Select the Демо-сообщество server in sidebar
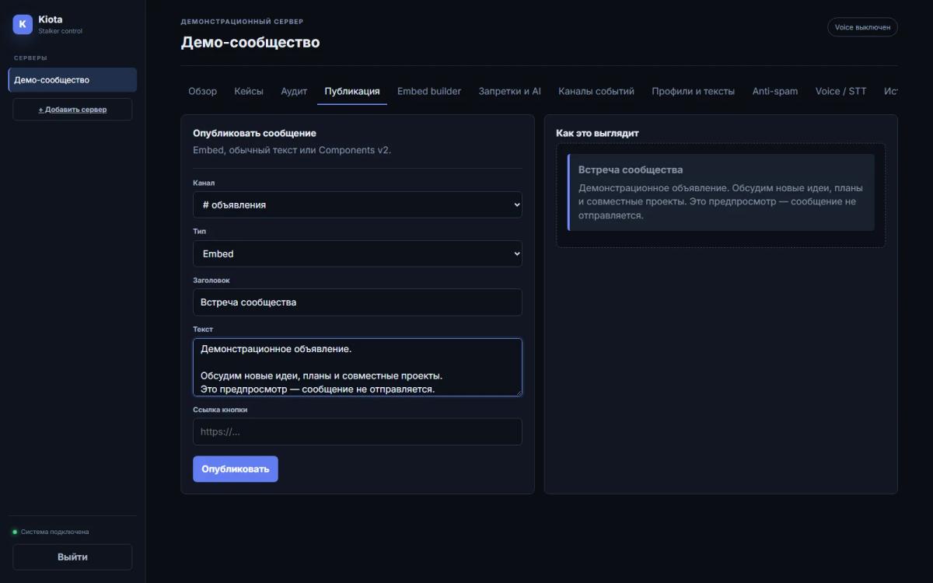This screenshot has height=583, width=933. pos(72,80)
